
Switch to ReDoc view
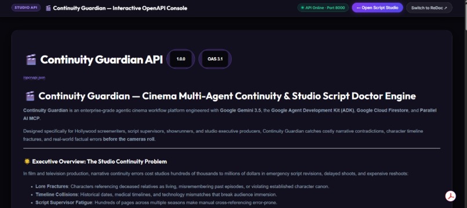coord(429,8)
